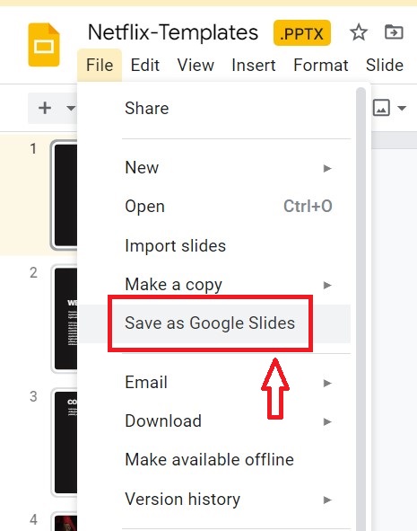The width and height of the screenshot is (417, 531).
Task: Open the Insert menu
Action: 254,65
